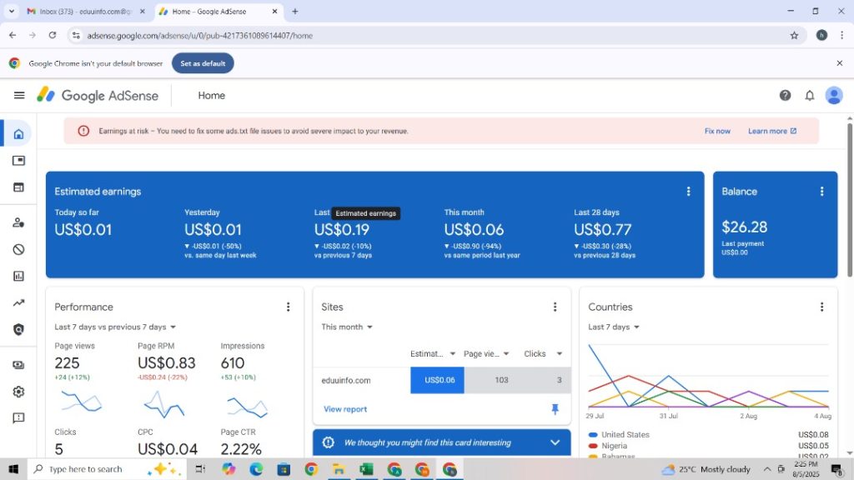The height and width of the screenshot is (480, 854).
Task: Click the browser address bar
Action: pos(417,36)
